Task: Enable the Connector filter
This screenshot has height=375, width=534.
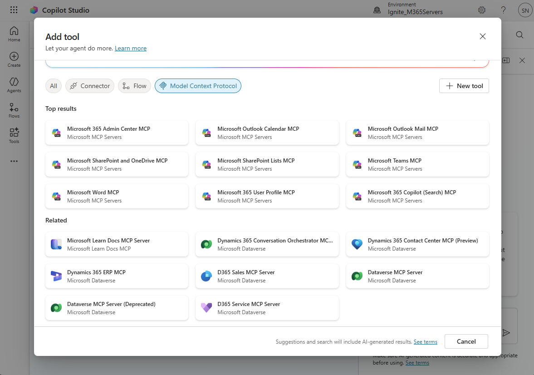Action: [89, 85]
